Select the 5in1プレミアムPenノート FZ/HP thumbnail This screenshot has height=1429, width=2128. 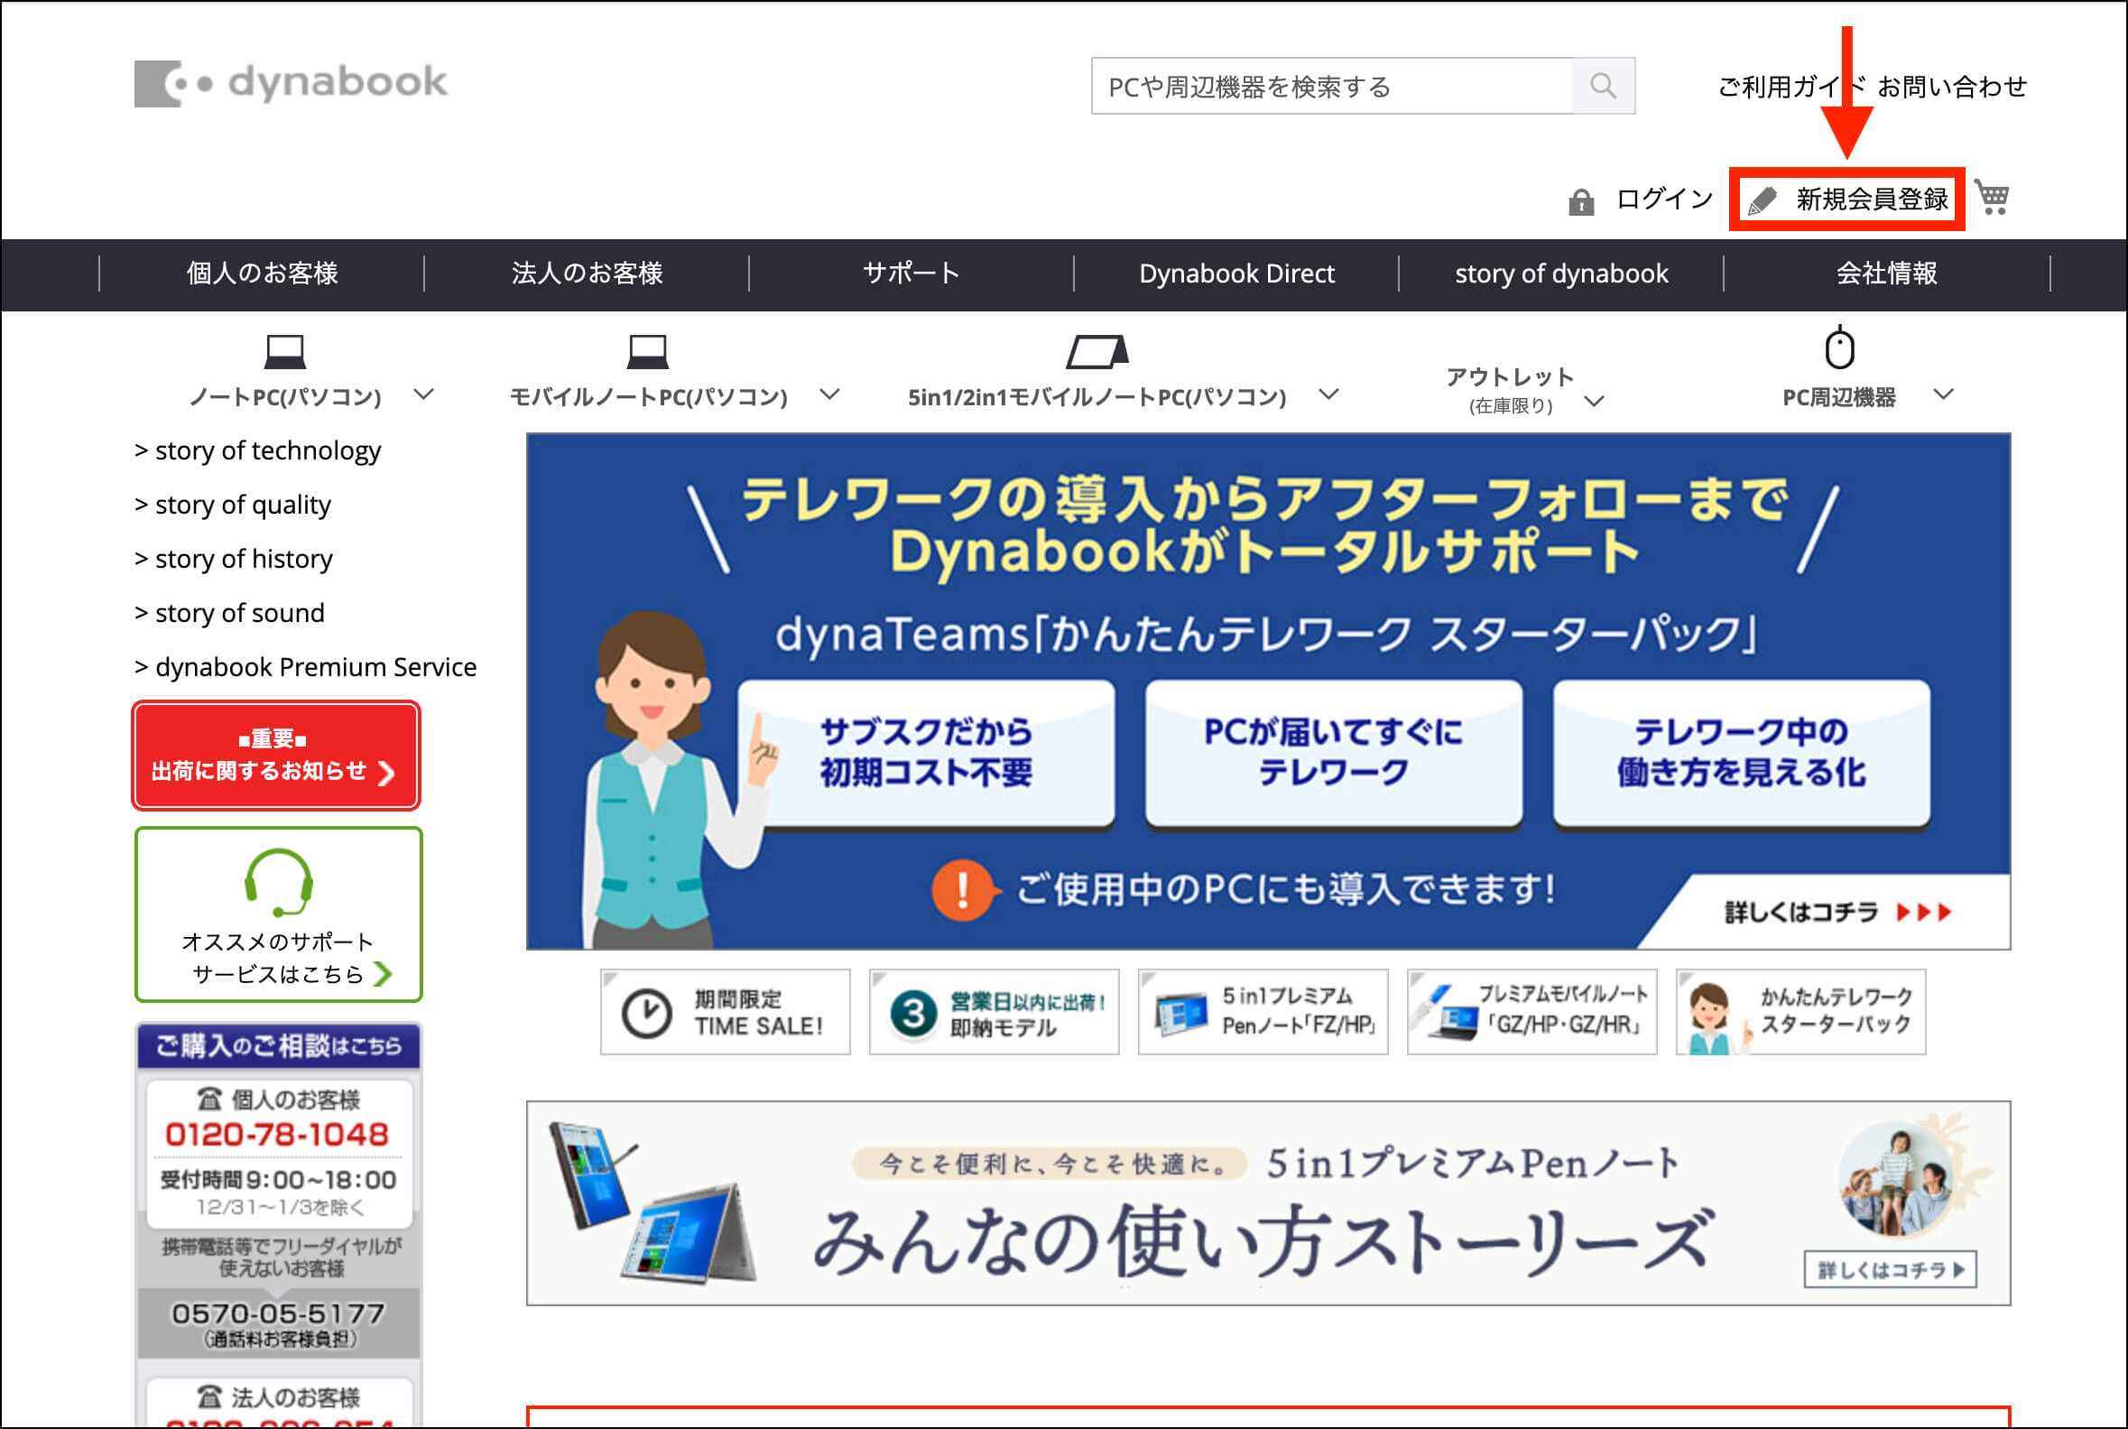point(1263,1012)
